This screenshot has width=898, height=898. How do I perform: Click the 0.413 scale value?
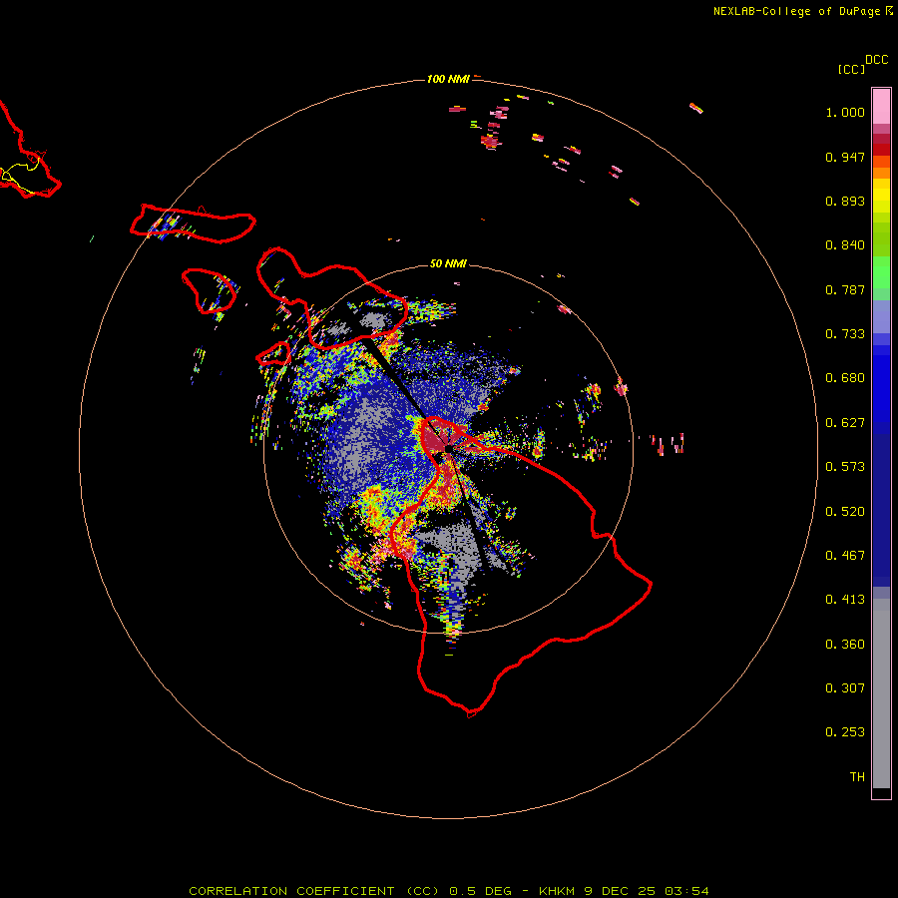click(845, 600)
